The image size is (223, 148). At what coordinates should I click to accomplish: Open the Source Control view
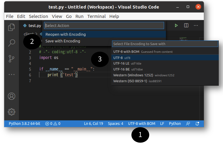point(11,59)
